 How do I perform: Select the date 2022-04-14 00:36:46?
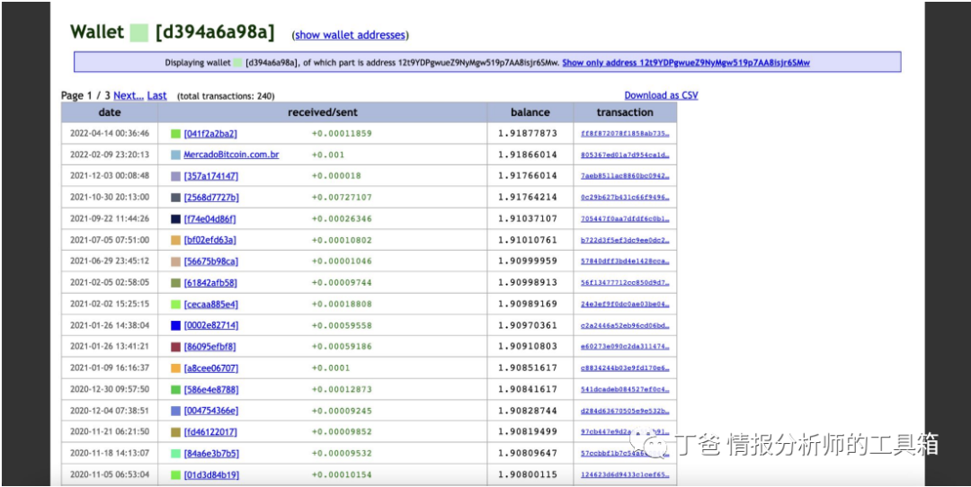pos(110,134)
